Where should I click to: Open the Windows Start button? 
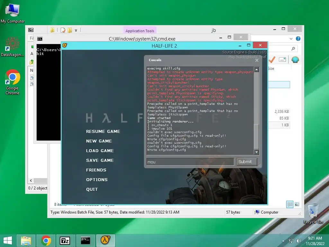pos(8,241)
